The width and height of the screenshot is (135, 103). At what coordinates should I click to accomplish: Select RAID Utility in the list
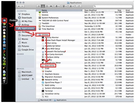tap(85, 85)
